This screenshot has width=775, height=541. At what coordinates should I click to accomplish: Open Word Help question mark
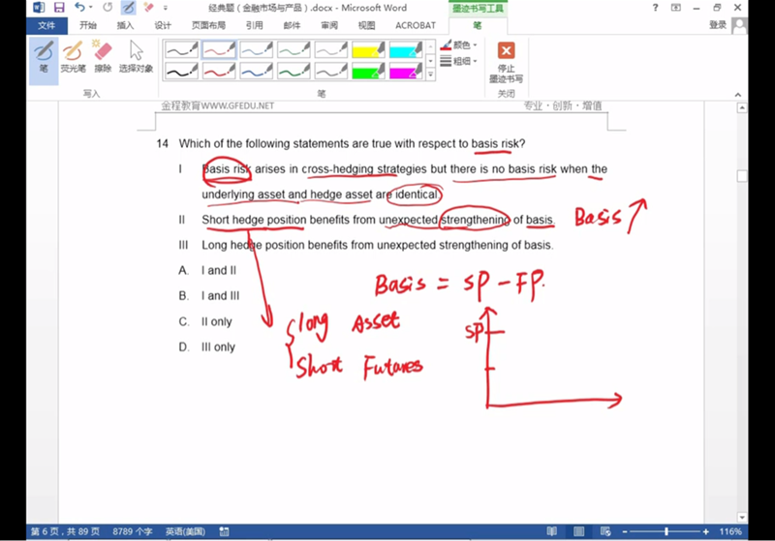pos(656,8)
